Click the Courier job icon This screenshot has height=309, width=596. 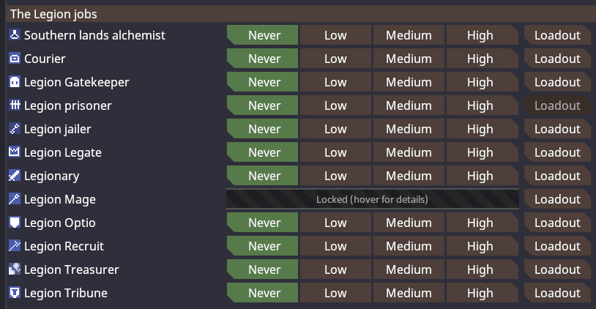[x=15, y=59]
